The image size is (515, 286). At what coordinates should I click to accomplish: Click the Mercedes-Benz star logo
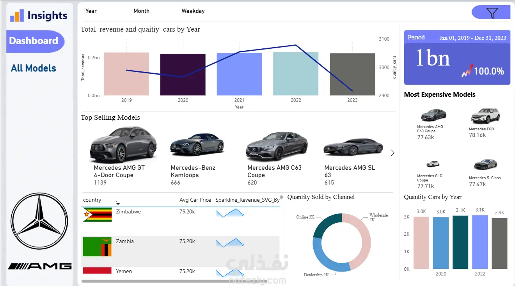coord(39,221)
